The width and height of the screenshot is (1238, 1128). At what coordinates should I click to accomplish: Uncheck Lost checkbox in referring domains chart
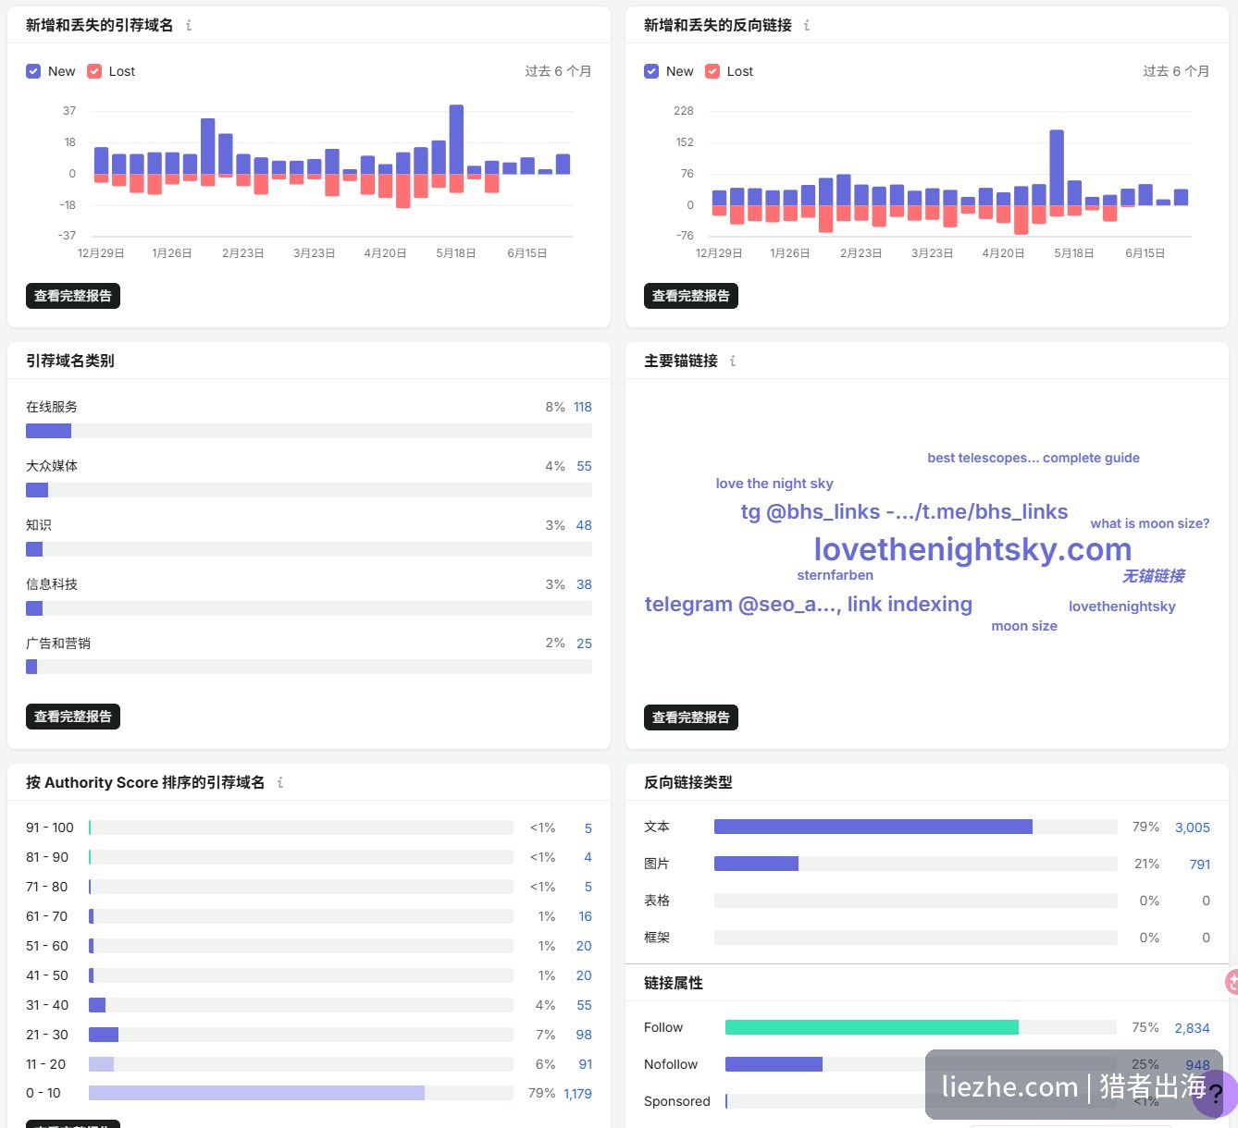tap(94, 71)
